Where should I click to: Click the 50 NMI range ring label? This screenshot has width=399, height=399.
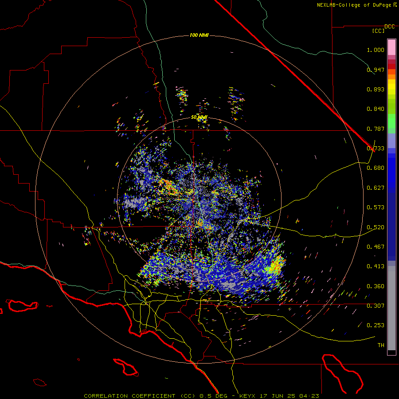199,117
